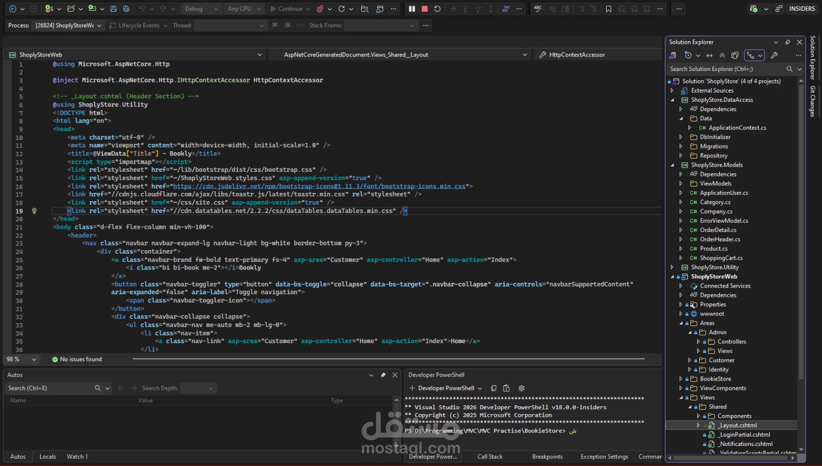The height and width of the screenshot is (466, 822).
Task: Select Product.cs in Solution Explorer
Action: (714, 249)
